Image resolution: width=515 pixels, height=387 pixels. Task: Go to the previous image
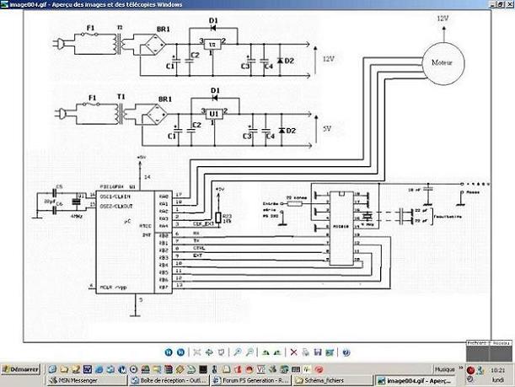[x=169, y=352]
